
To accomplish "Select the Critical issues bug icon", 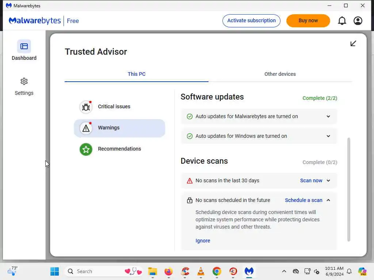I will pos(86,107).
